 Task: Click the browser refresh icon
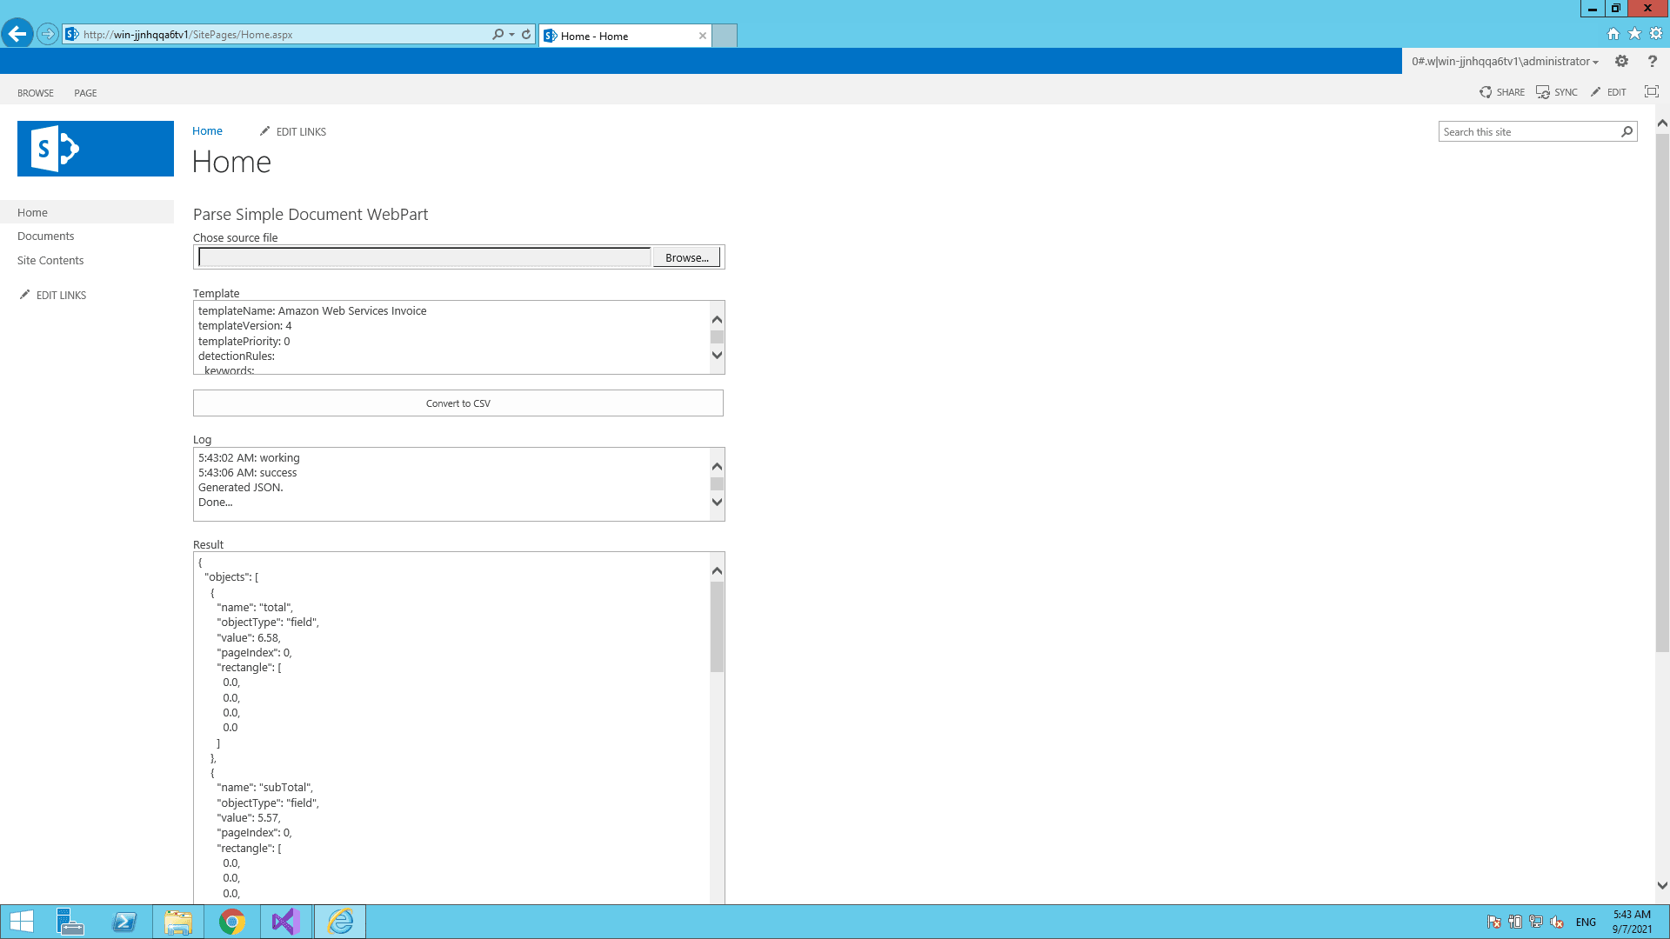(x=526, y=35)
